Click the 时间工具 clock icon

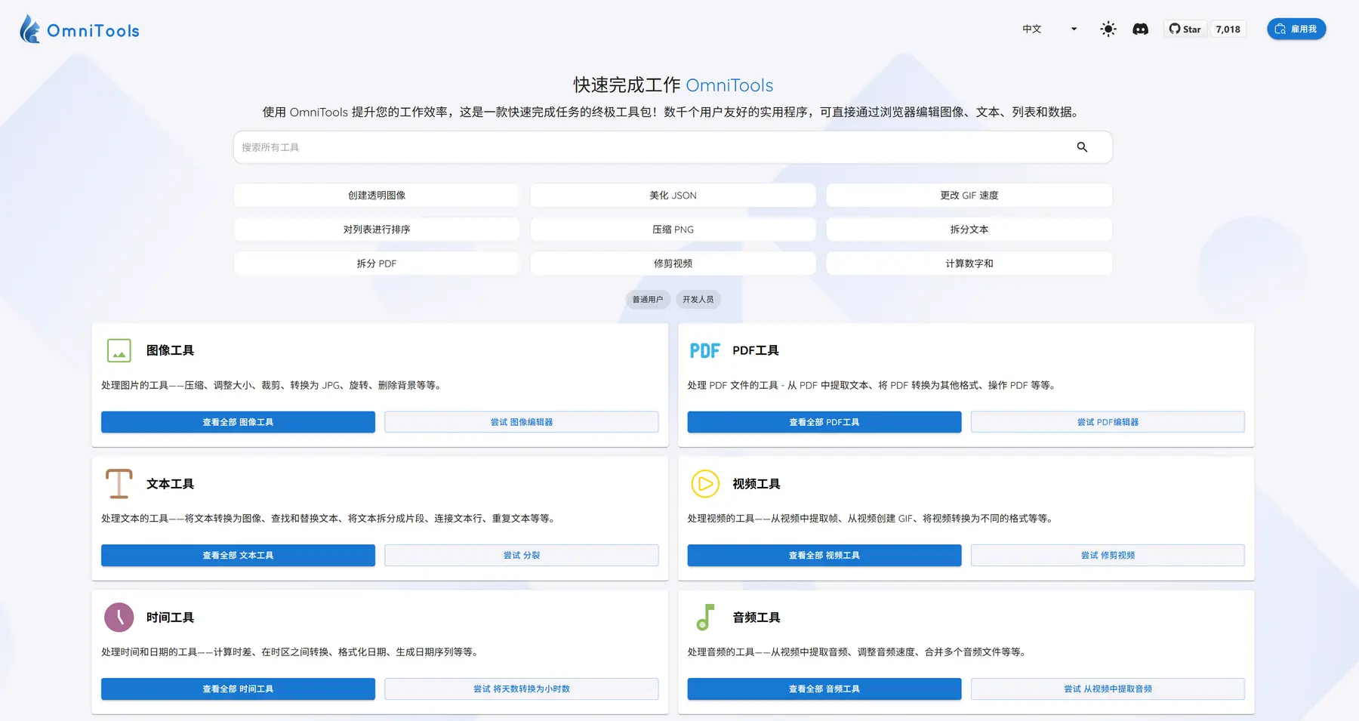coord(119,618)
